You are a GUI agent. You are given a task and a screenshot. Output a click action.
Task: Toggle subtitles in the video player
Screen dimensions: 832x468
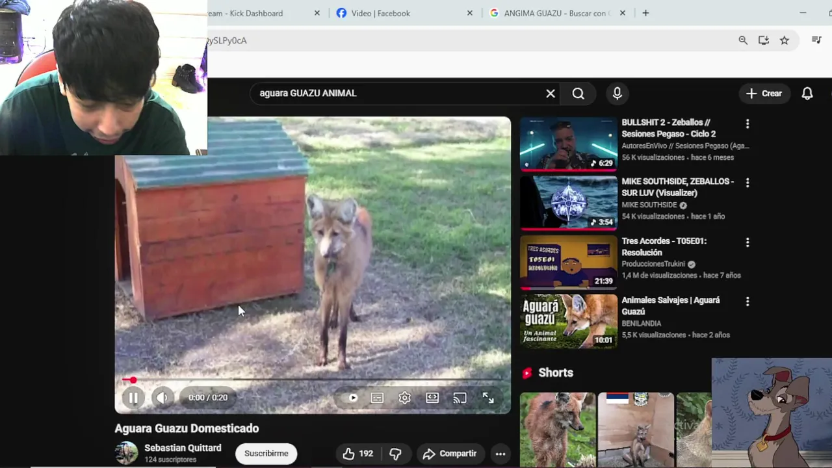click(377, 398)
